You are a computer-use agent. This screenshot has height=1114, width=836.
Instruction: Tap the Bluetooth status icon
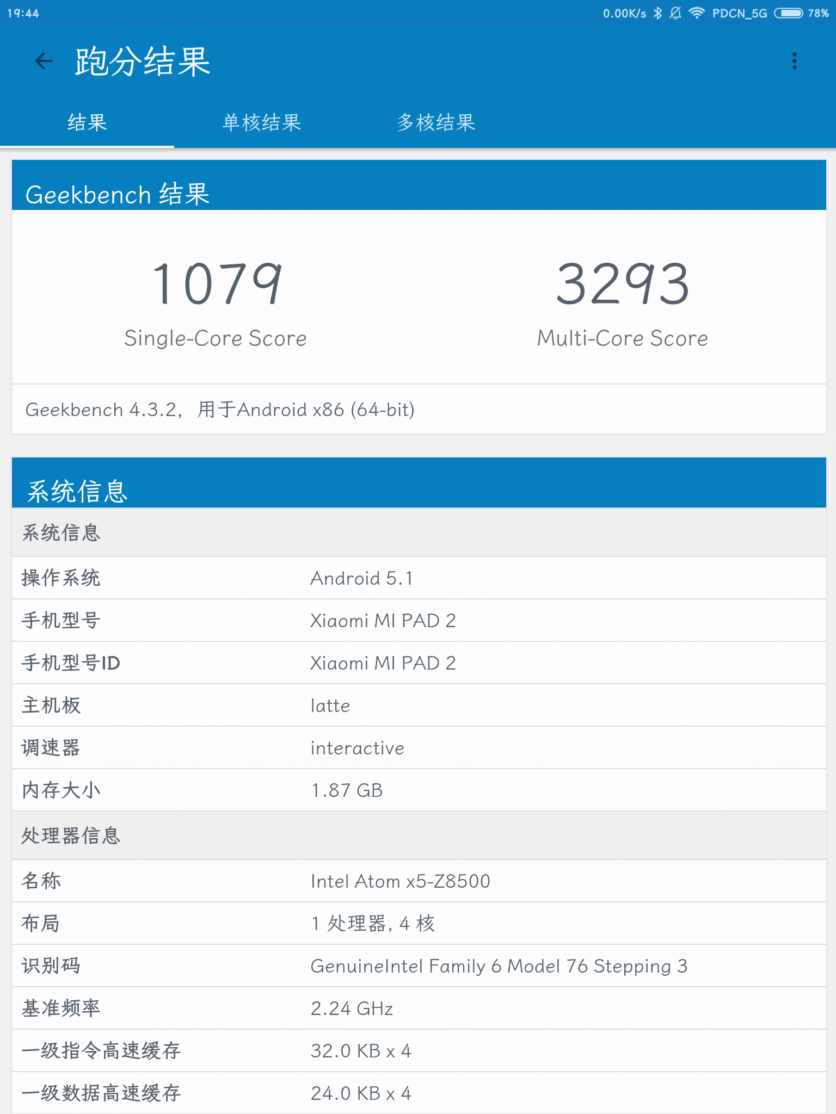(x=658, y=13)
